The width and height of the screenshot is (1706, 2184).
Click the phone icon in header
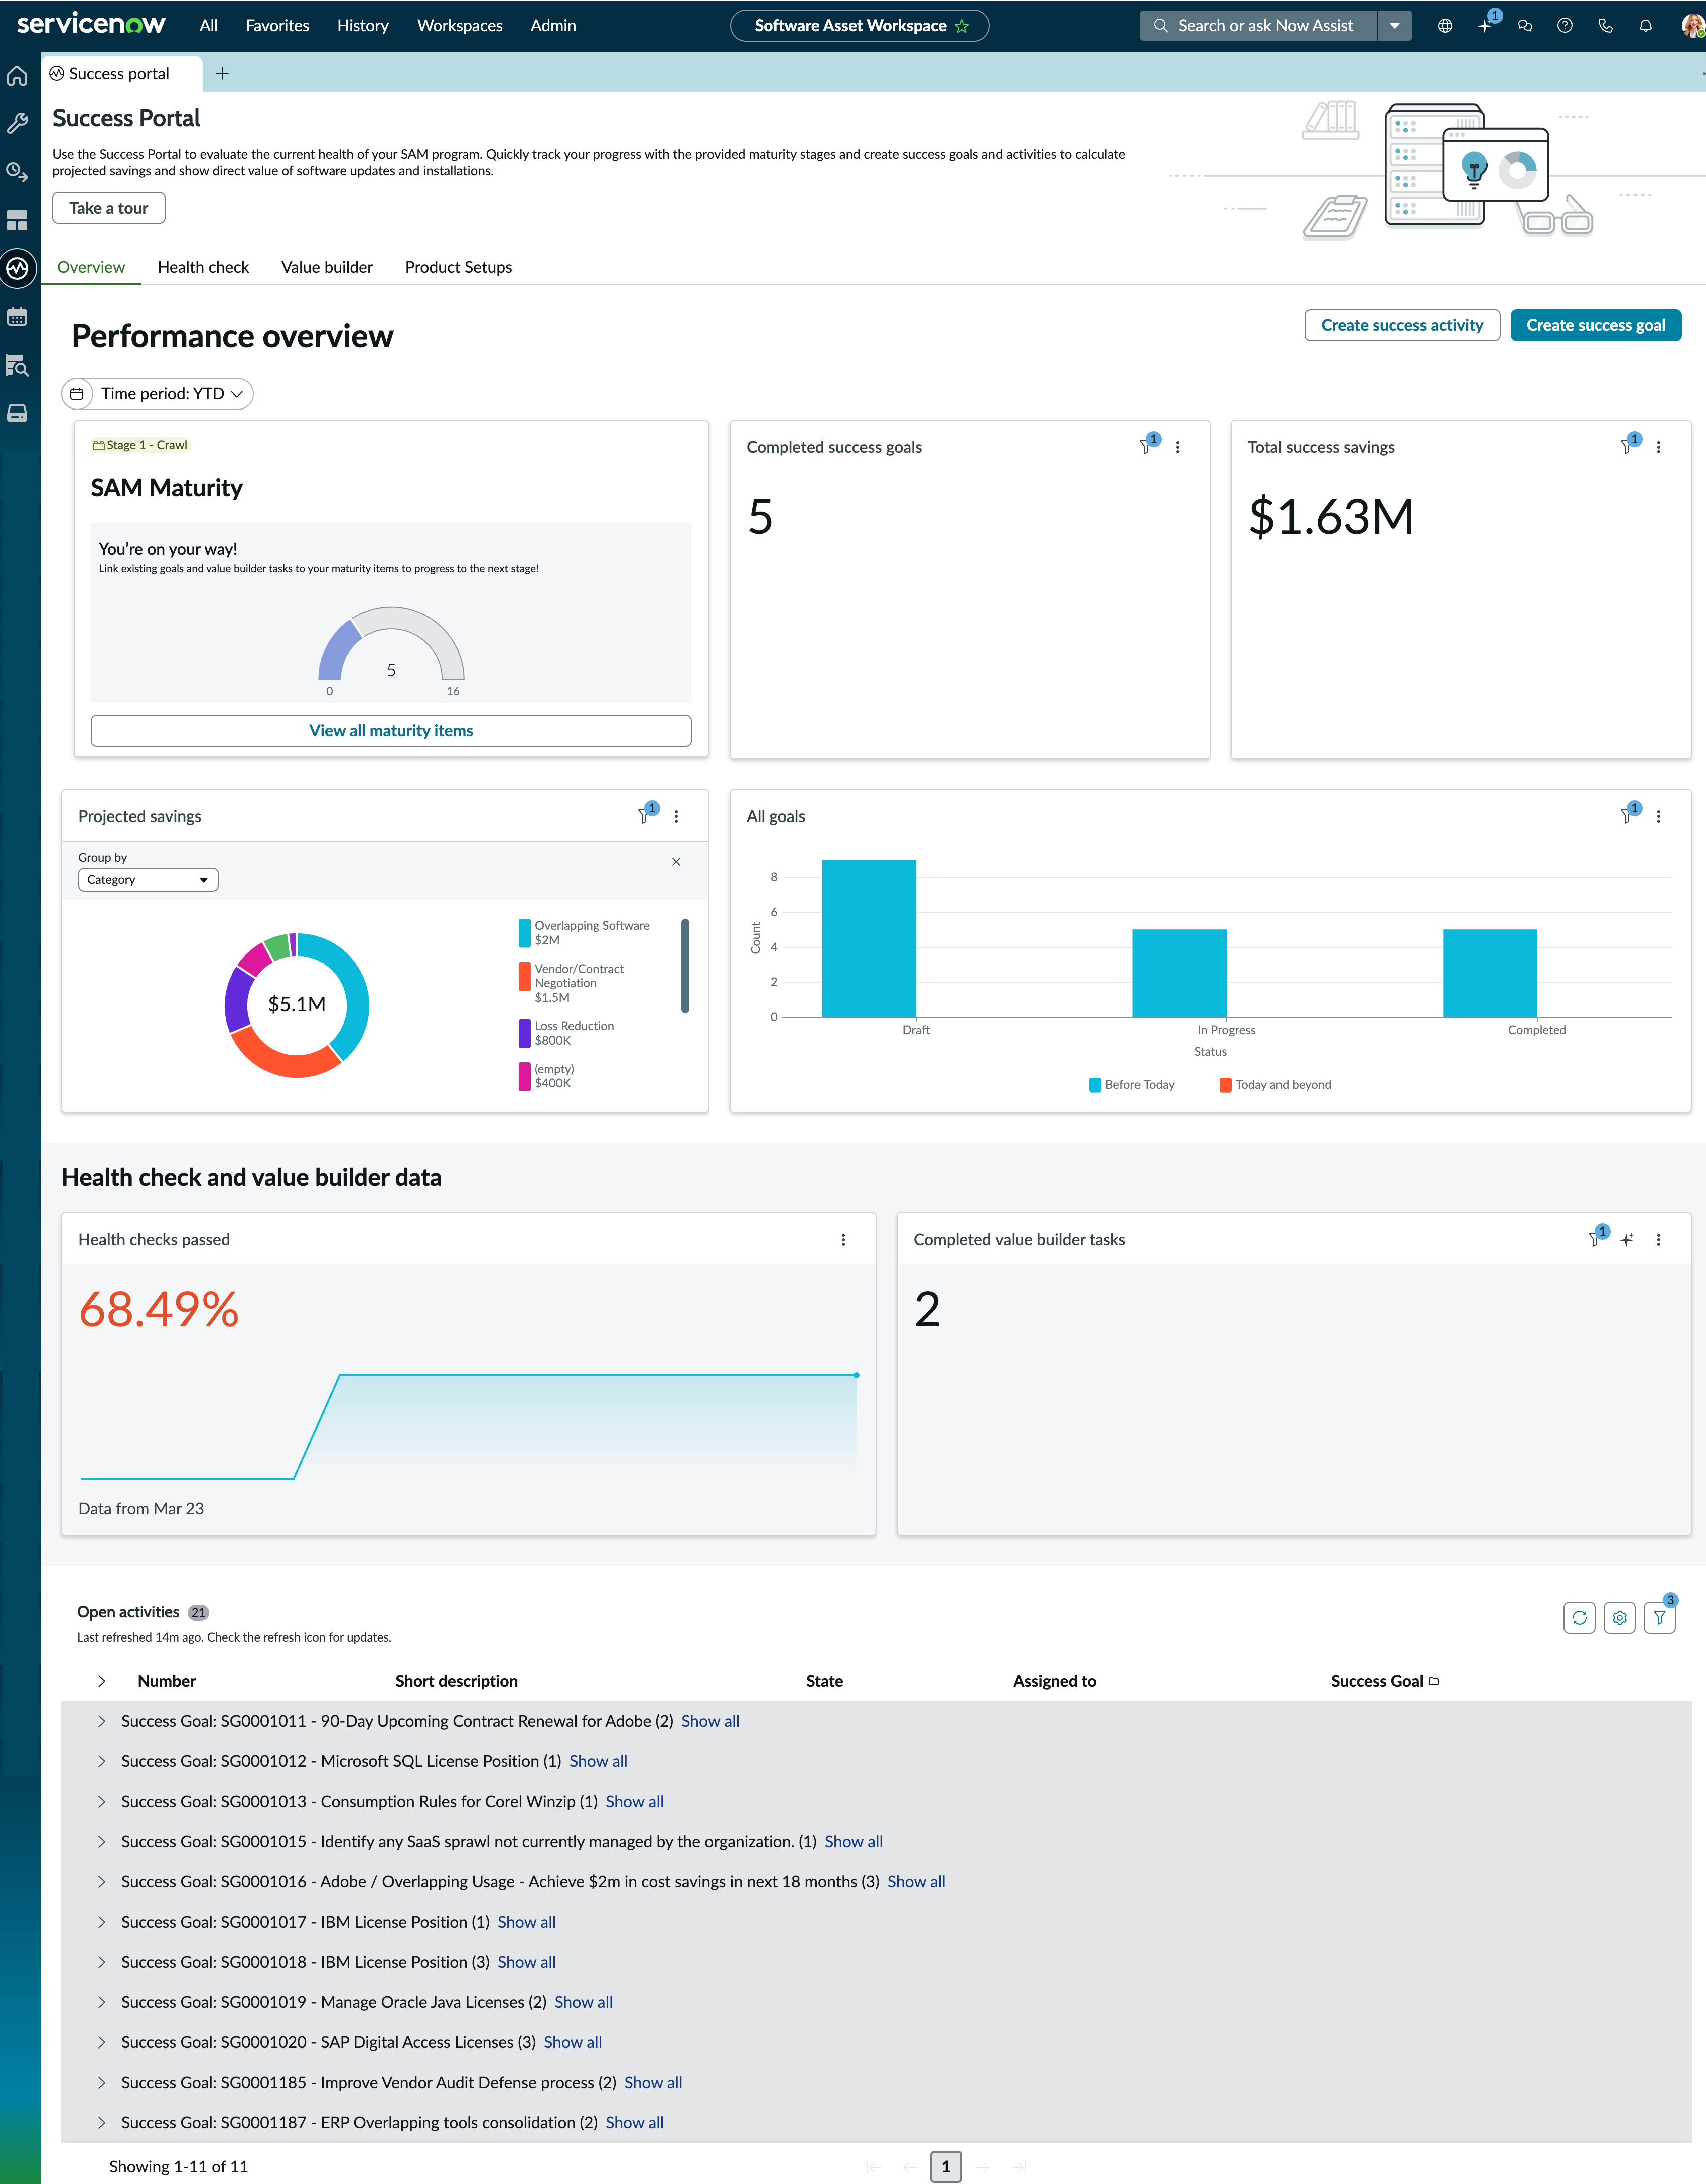1605,26
